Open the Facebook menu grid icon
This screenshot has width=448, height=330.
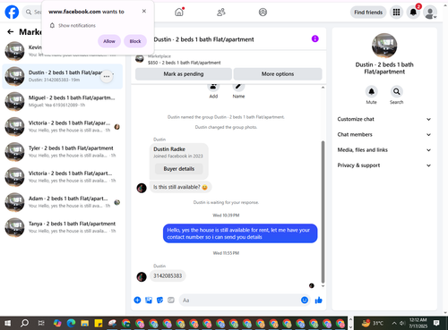396,13
